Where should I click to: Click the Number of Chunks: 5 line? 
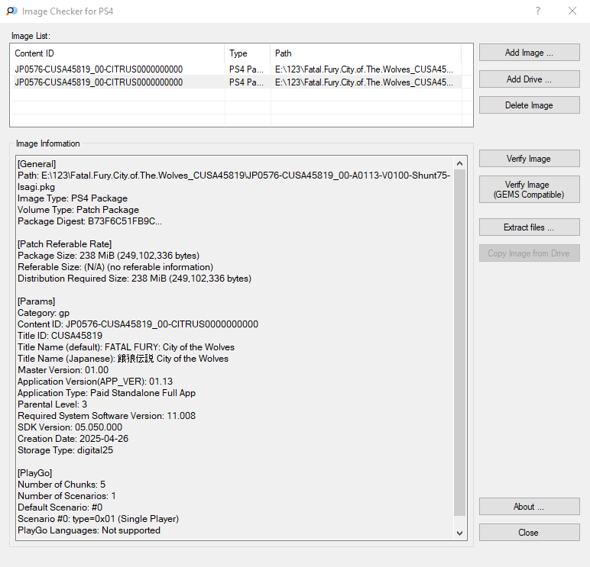point(61,485)
